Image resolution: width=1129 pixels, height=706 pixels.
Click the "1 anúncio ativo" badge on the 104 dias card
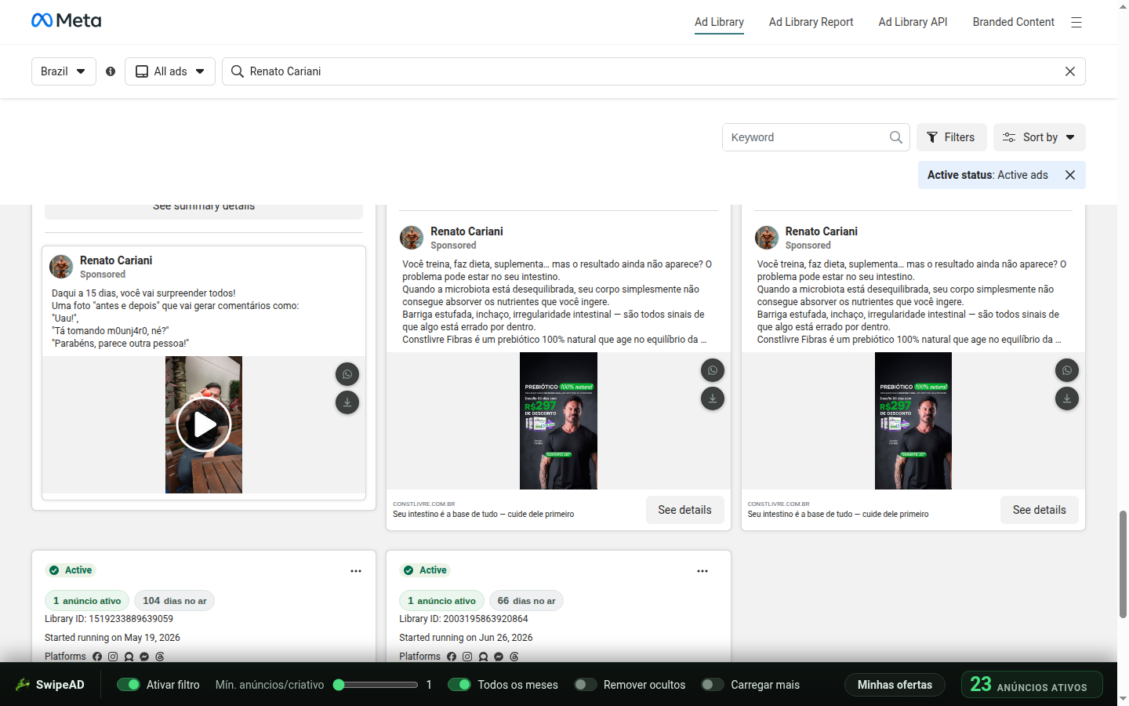(87, 601)
